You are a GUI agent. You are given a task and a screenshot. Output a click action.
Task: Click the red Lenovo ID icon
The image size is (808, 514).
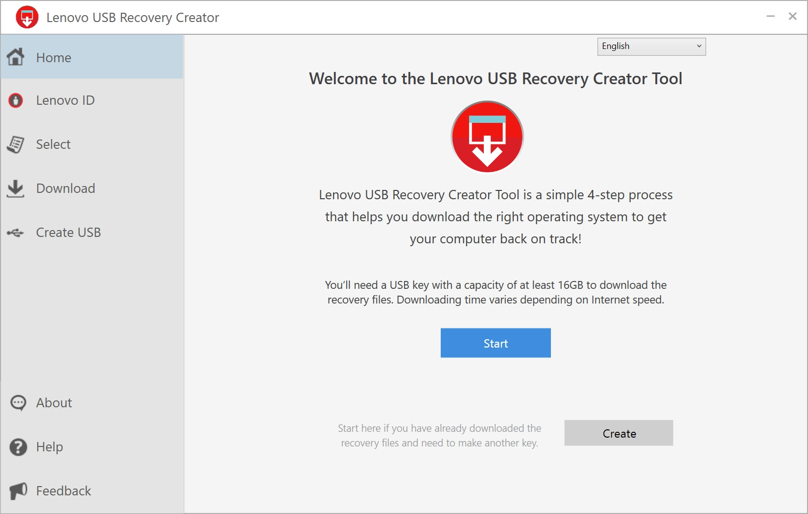(x=16, y=100)
